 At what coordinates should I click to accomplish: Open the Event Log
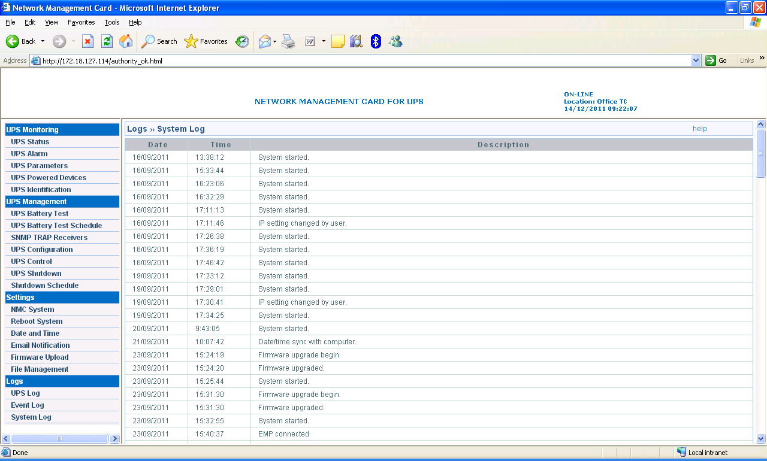(x=28, y=405)
